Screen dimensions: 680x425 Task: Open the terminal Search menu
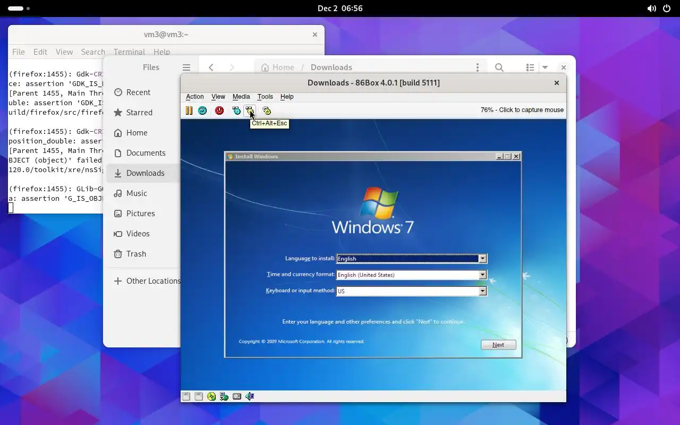coord(93,52)
